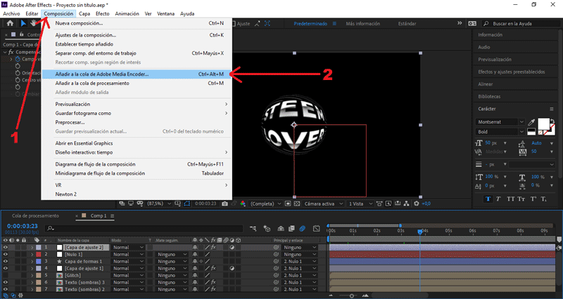This screenshot has width=563, height=299.
Task: Open the Efectos y ajustes preestablecidos panel
Action: pos(512,72)
